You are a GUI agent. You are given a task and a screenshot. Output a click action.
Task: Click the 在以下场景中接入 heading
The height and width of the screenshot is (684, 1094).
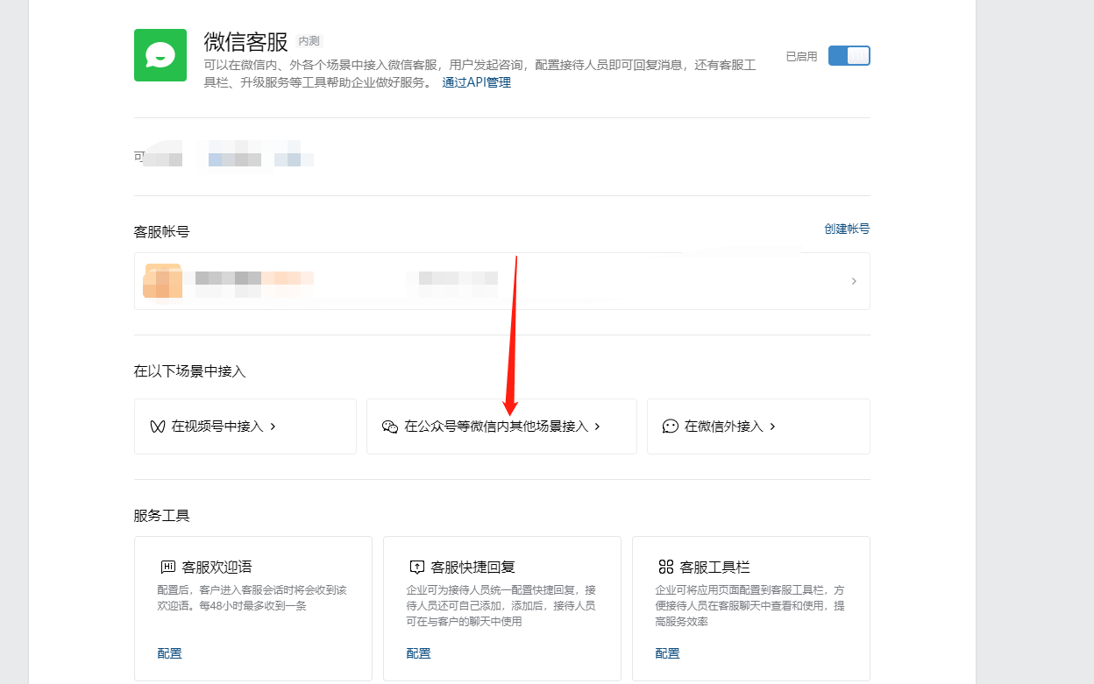point(190,371)
